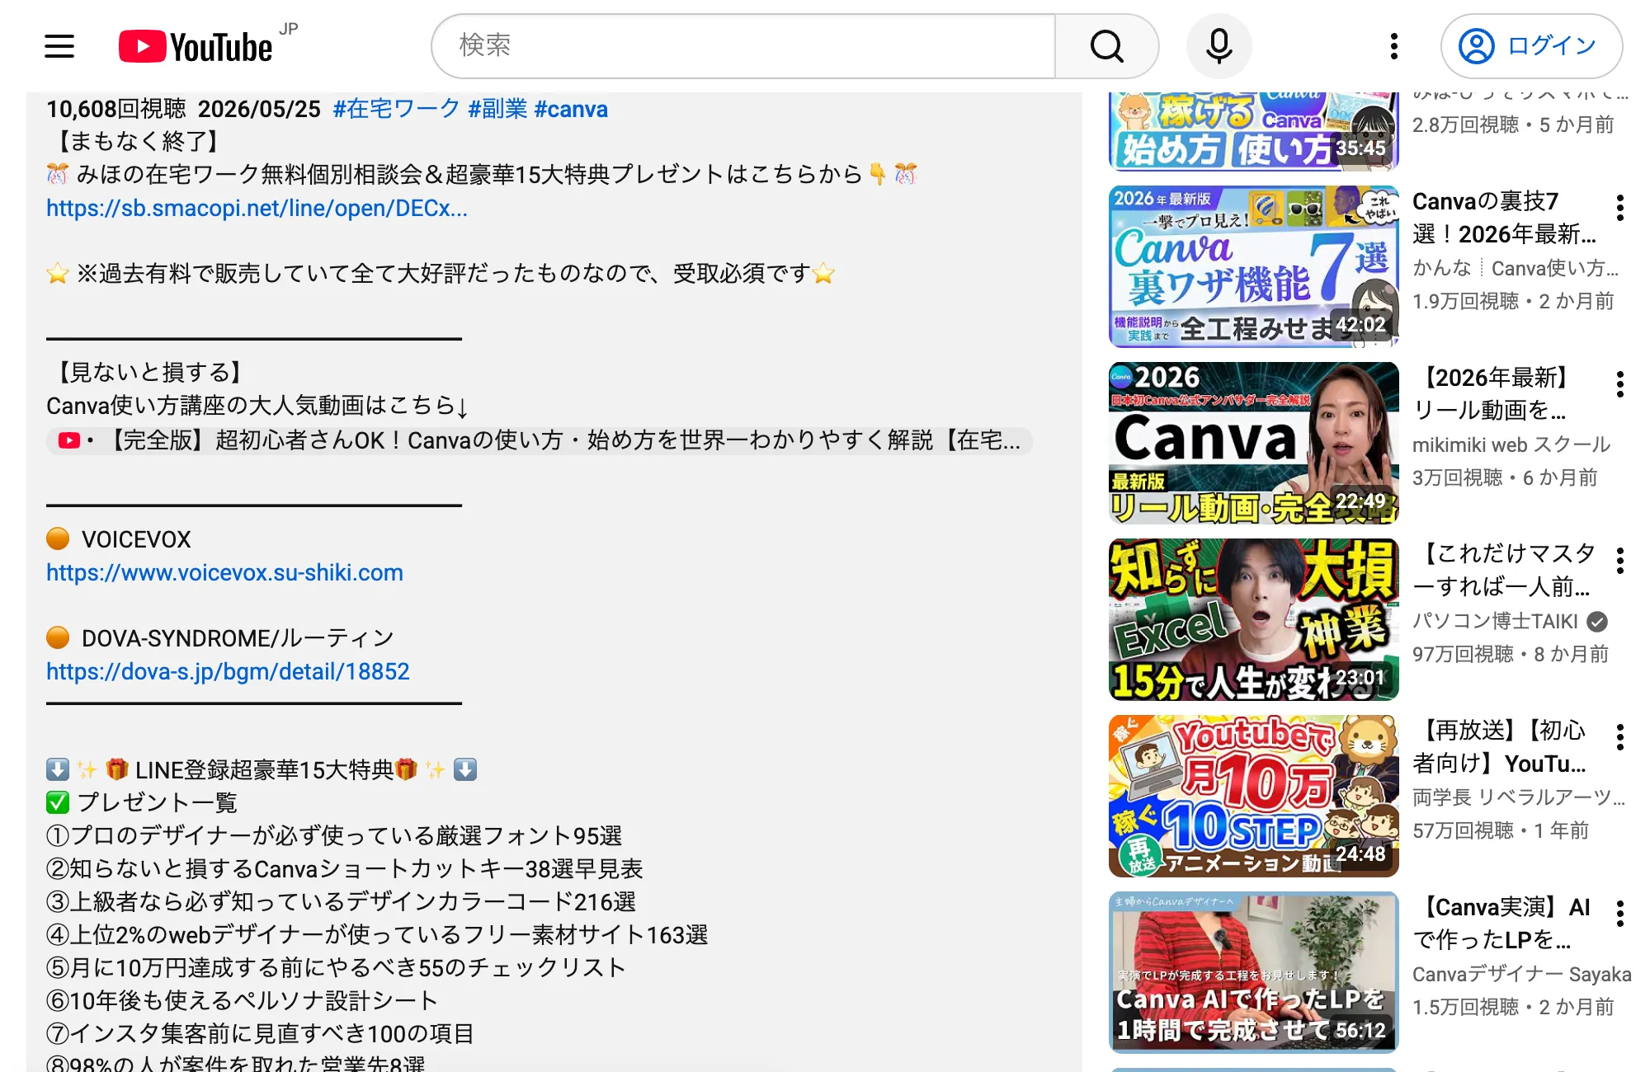Click the ①厳選フォント95選 item
This screenshot has width=1650, height=1072.
pos(334,836)
